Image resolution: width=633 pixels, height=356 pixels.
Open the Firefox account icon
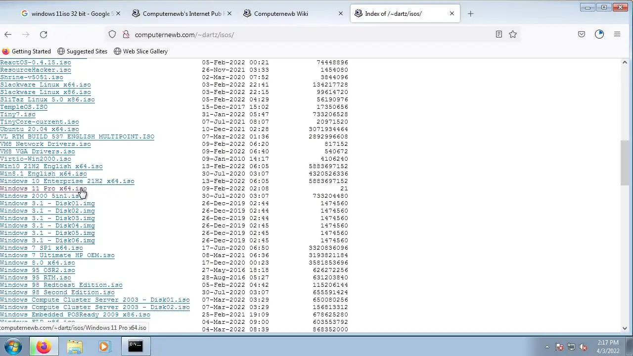[599, 34]
